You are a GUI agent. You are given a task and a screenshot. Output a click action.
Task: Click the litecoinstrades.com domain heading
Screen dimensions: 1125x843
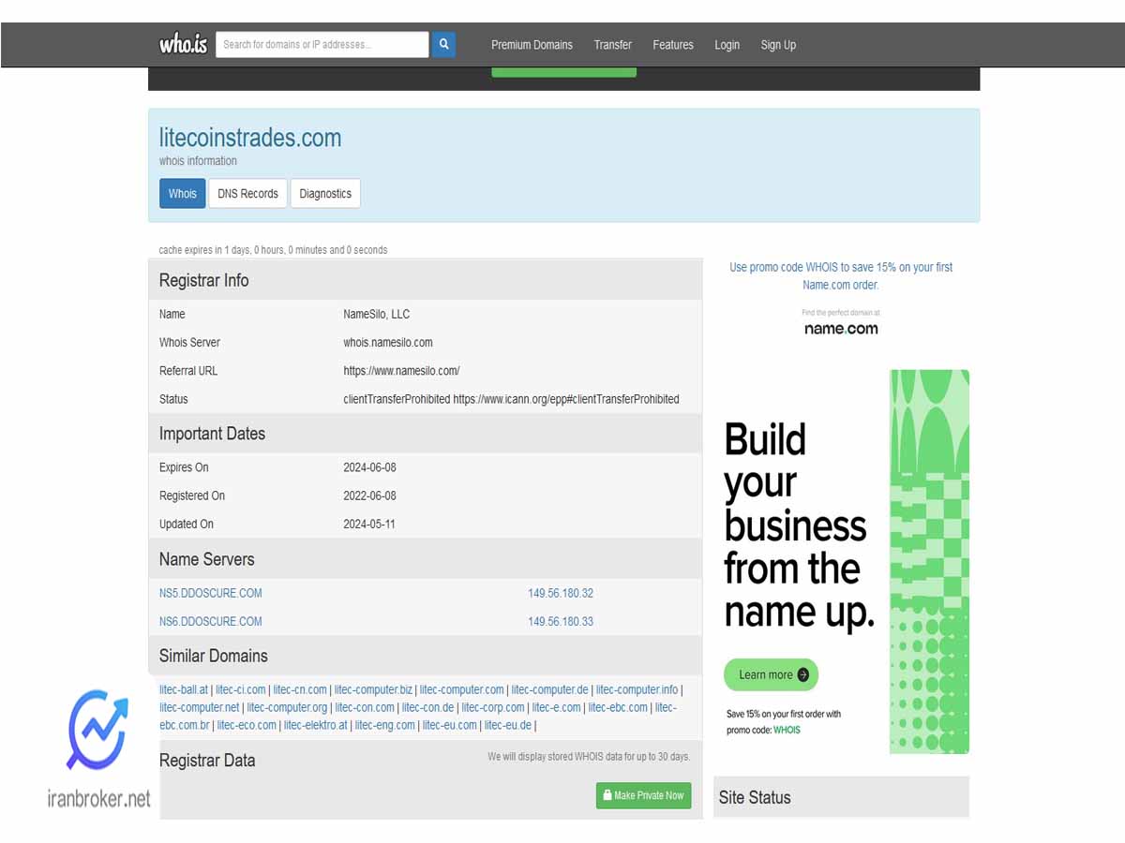pos(250,138)
